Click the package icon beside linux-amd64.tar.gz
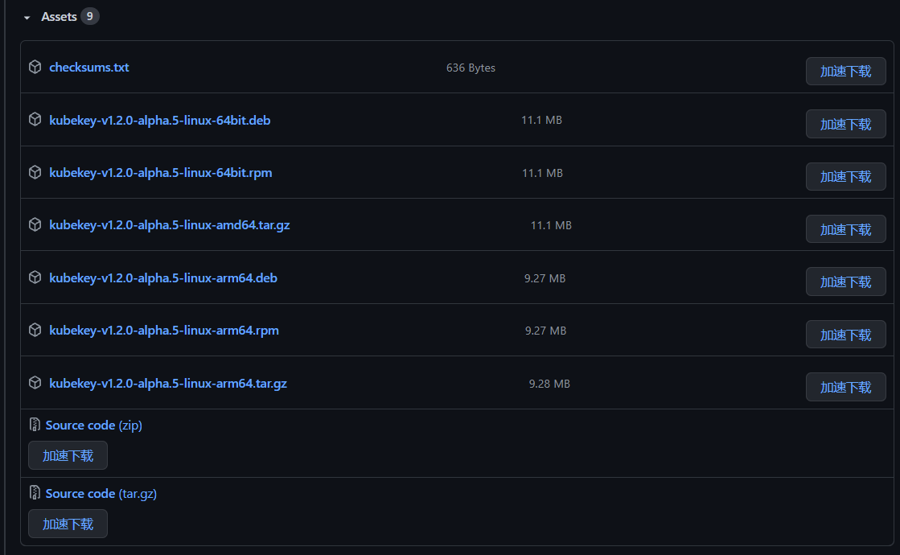The width and height of the screenshot is (900, 555). (x=35, y=224)
